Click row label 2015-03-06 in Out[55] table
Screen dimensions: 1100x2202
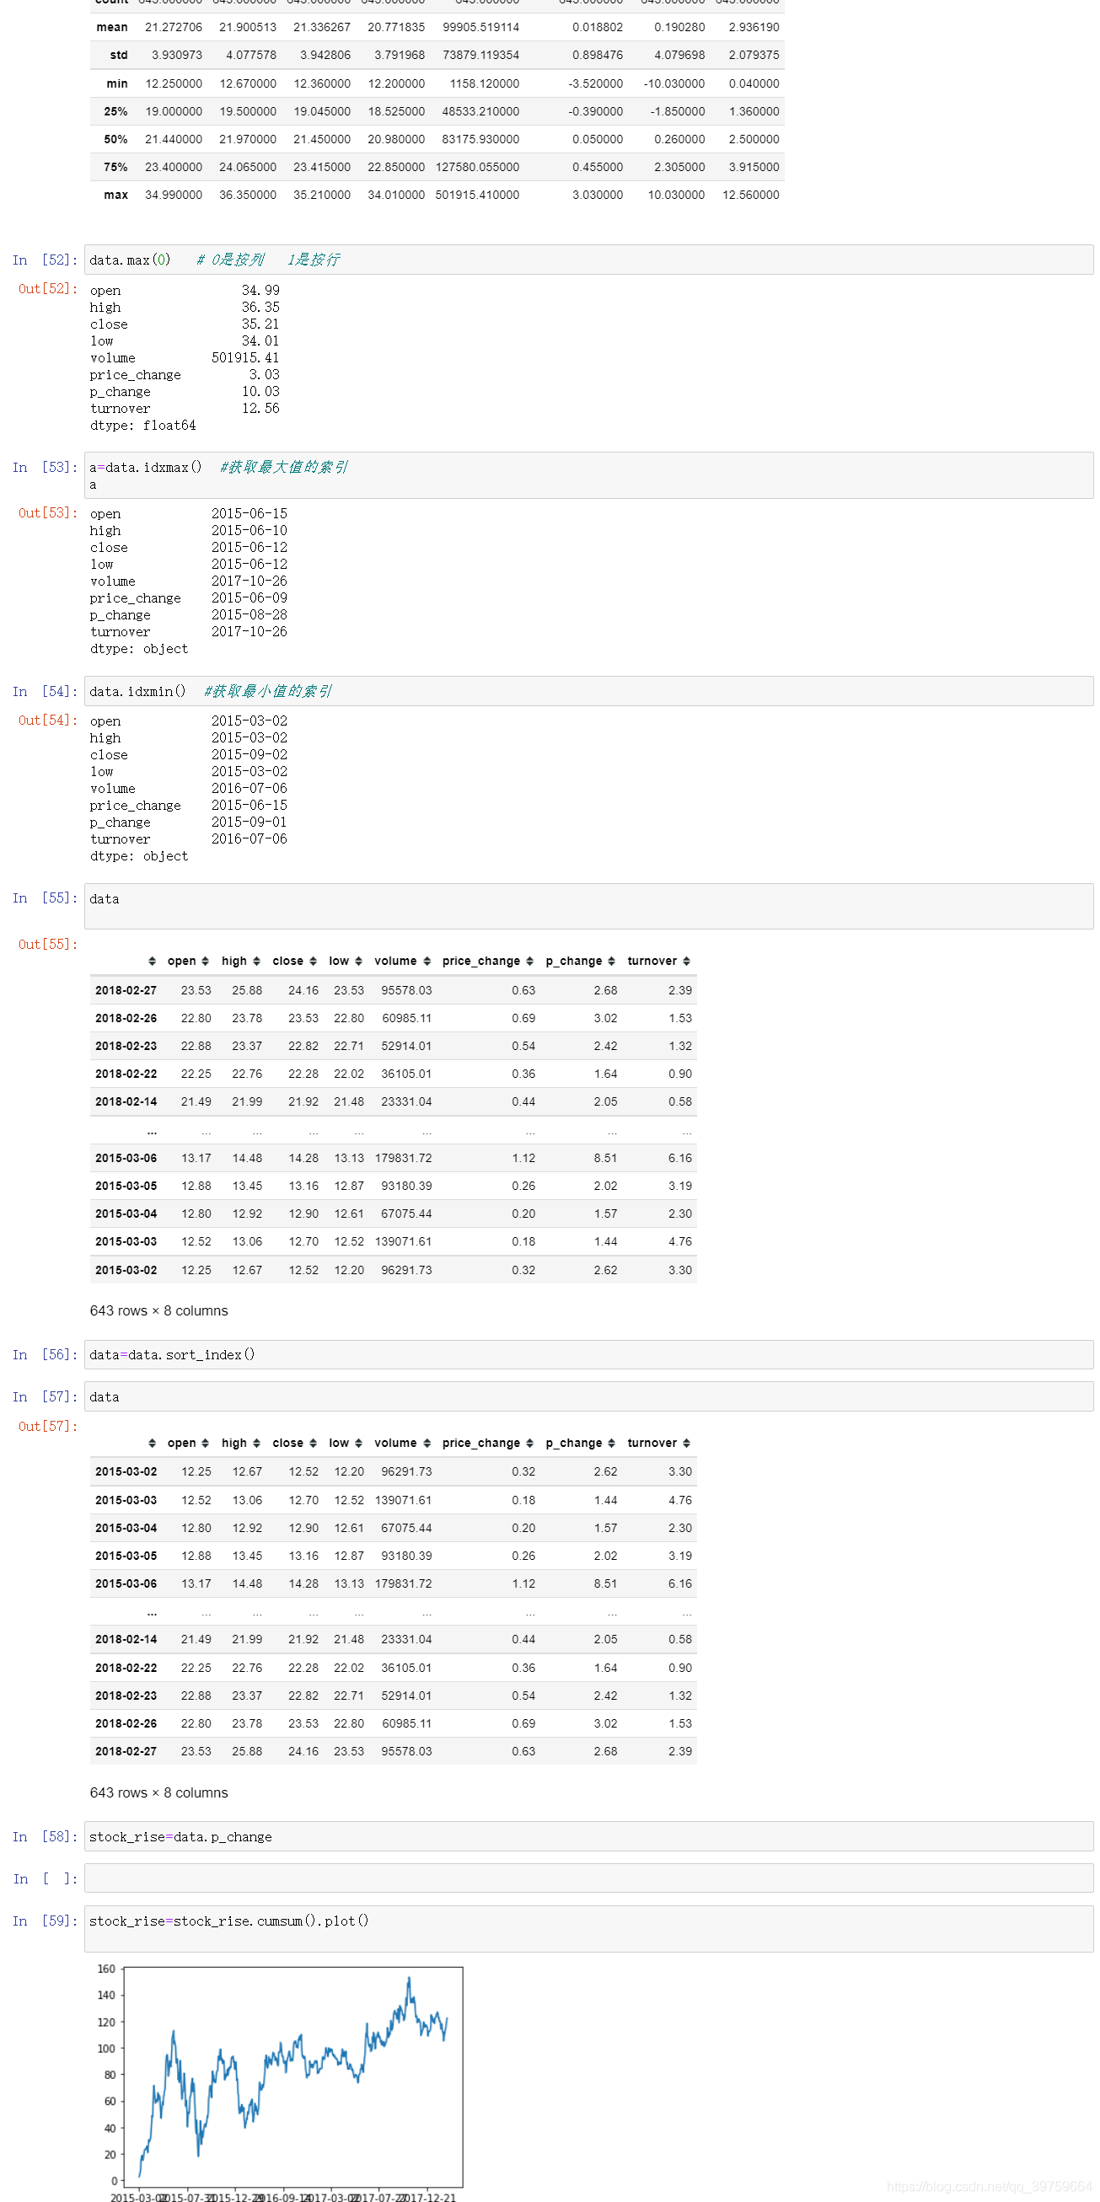pos(126,1157)
